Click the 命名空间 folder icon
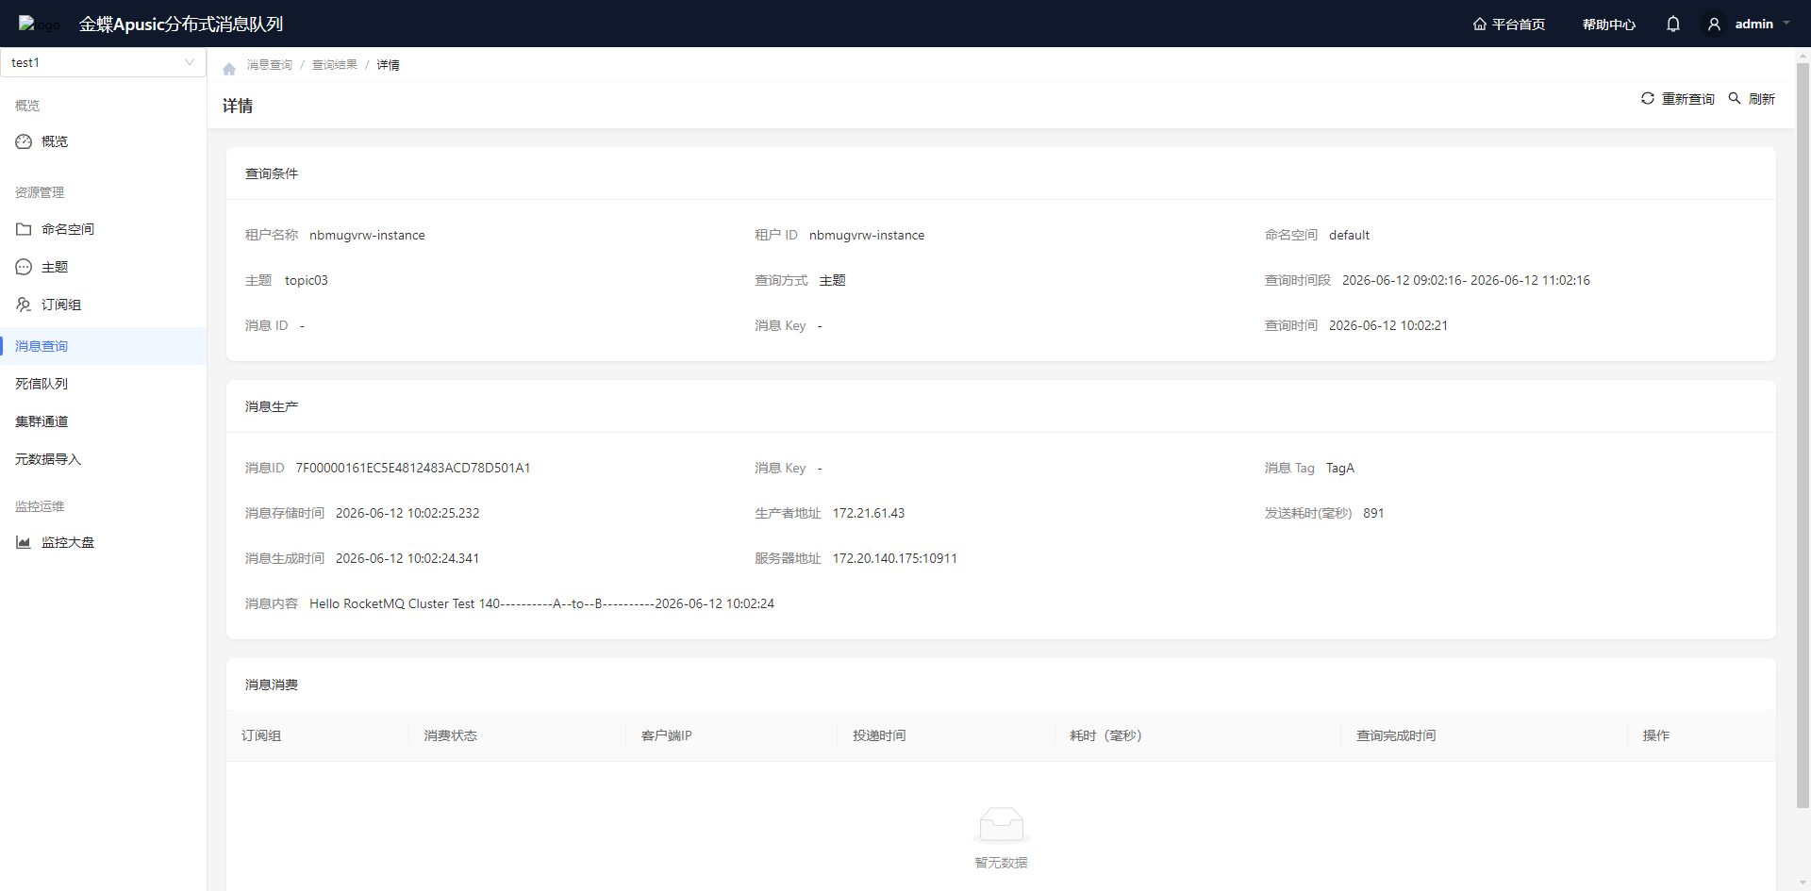 [24, 229]
